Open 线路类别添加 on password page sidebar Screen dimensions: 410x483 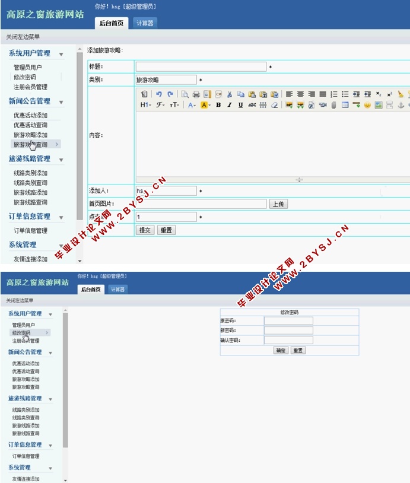tap(26, 409)
